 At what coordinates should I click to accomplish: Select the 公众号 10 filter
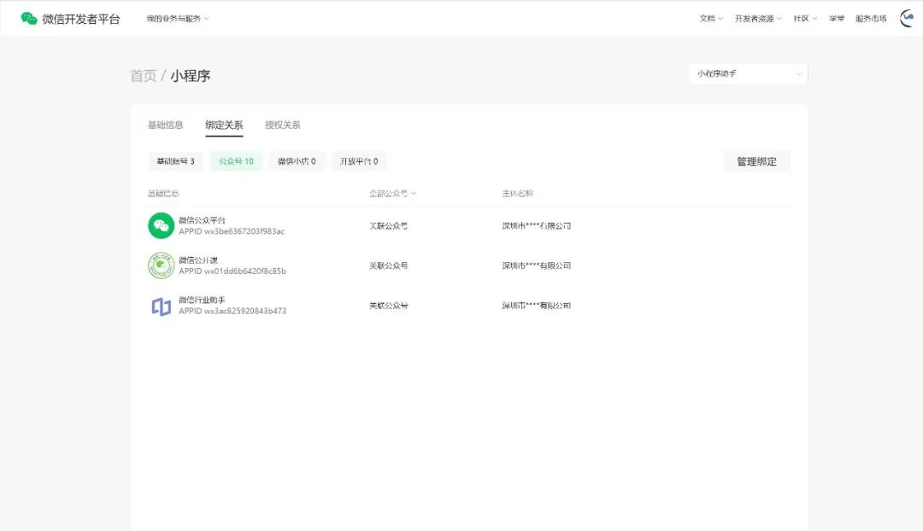pos(236,161)
